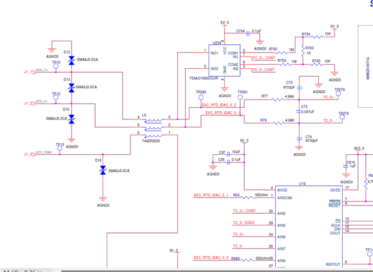Click the AVDD pin label on U19
The width and height of the screenshot is (373, 272).
(282, 190)
